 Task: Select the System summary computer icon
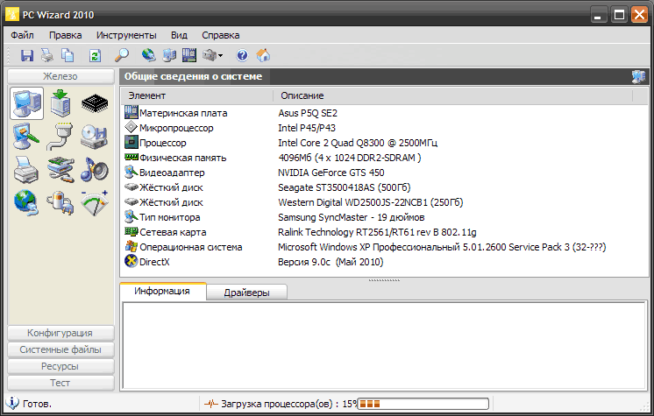click(26, 103)
